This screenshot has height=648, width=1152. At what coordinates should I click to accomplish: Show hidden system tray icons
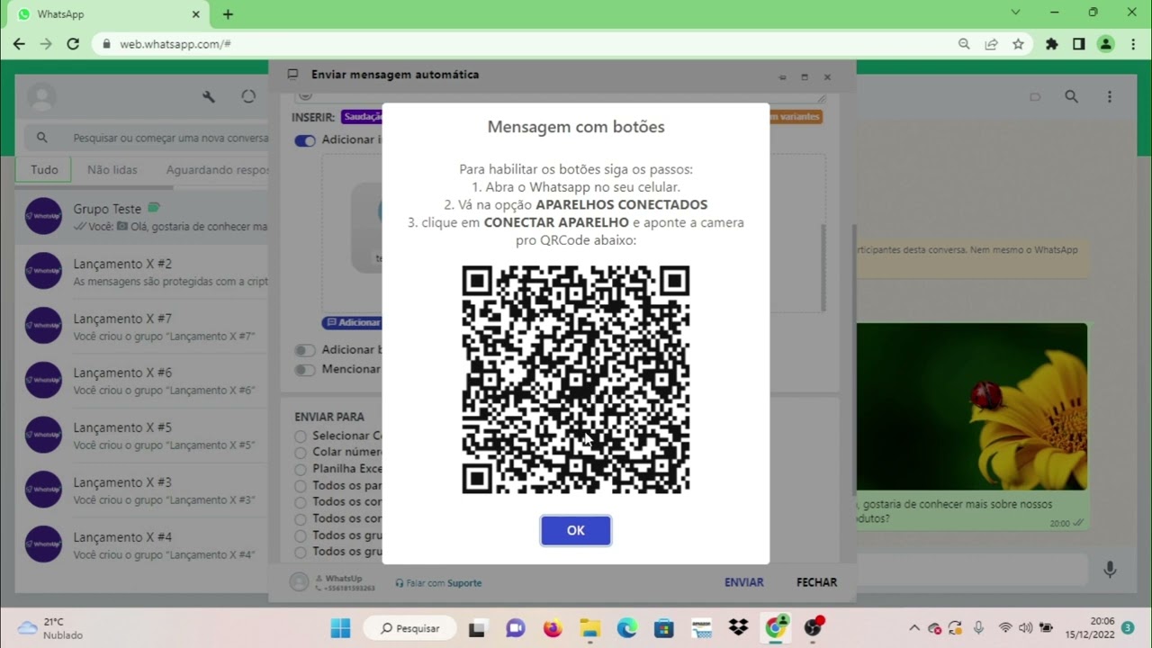pos(914,628)
